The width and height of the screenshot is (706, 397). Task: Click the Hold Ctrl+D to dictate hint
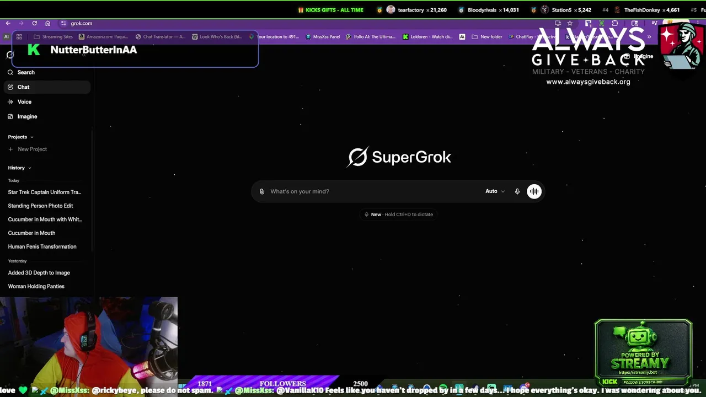399,214
